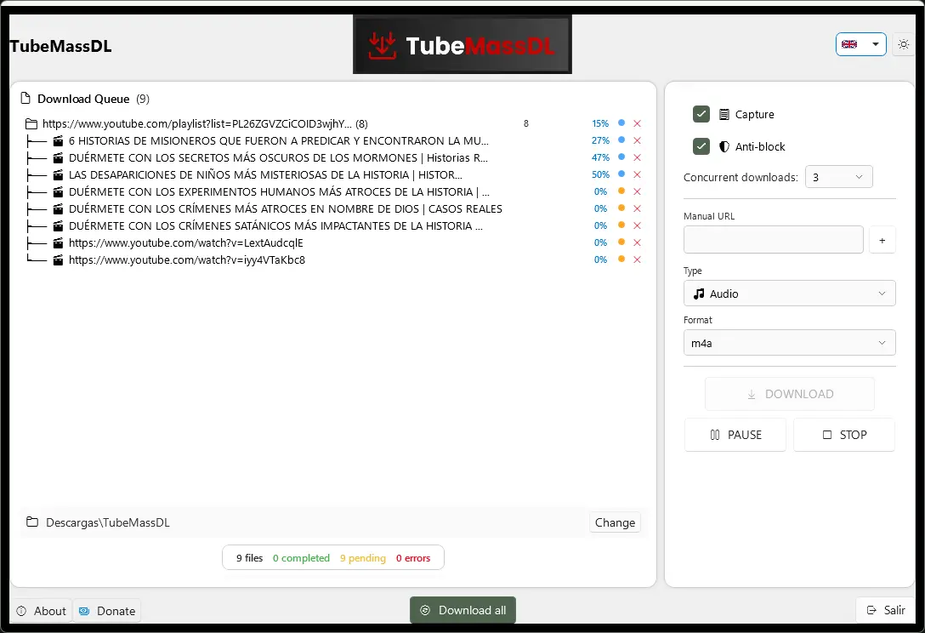Select 'DUÉRMETE CON LOS SECRETOS MÁS OSCUROS' row
Viewport: 925px width, 633px height.
pyautogui.click(x=333, y=157)
